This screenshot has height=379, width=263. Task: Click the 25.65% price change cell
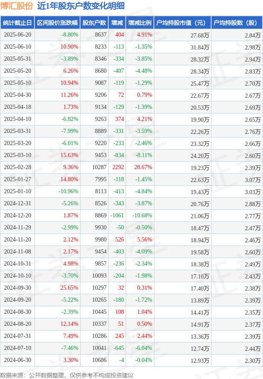70,288
